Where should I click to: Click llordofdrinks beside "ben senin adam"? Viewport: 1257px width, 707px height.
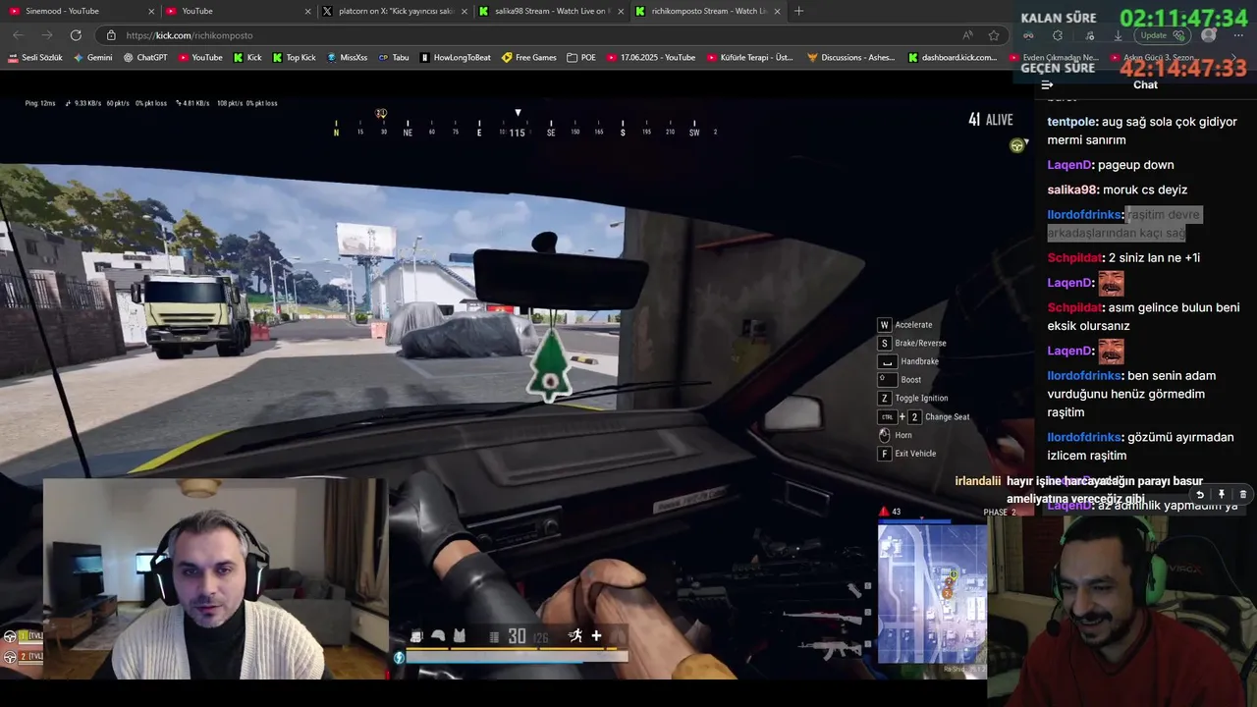click(x=1084, y=375)
